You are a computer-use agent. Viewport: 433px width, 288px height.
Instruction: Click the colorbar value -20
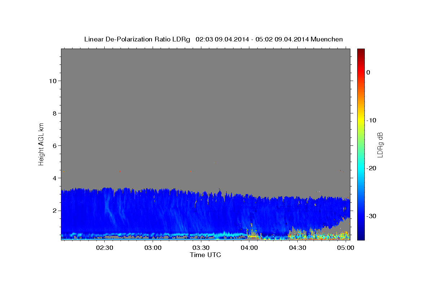click(372, 168)
